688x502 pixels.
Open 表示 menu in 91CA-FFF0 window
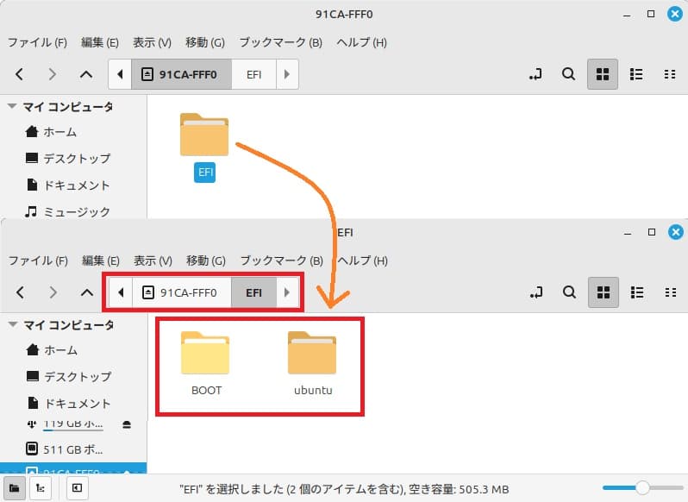tap(152, 42)
